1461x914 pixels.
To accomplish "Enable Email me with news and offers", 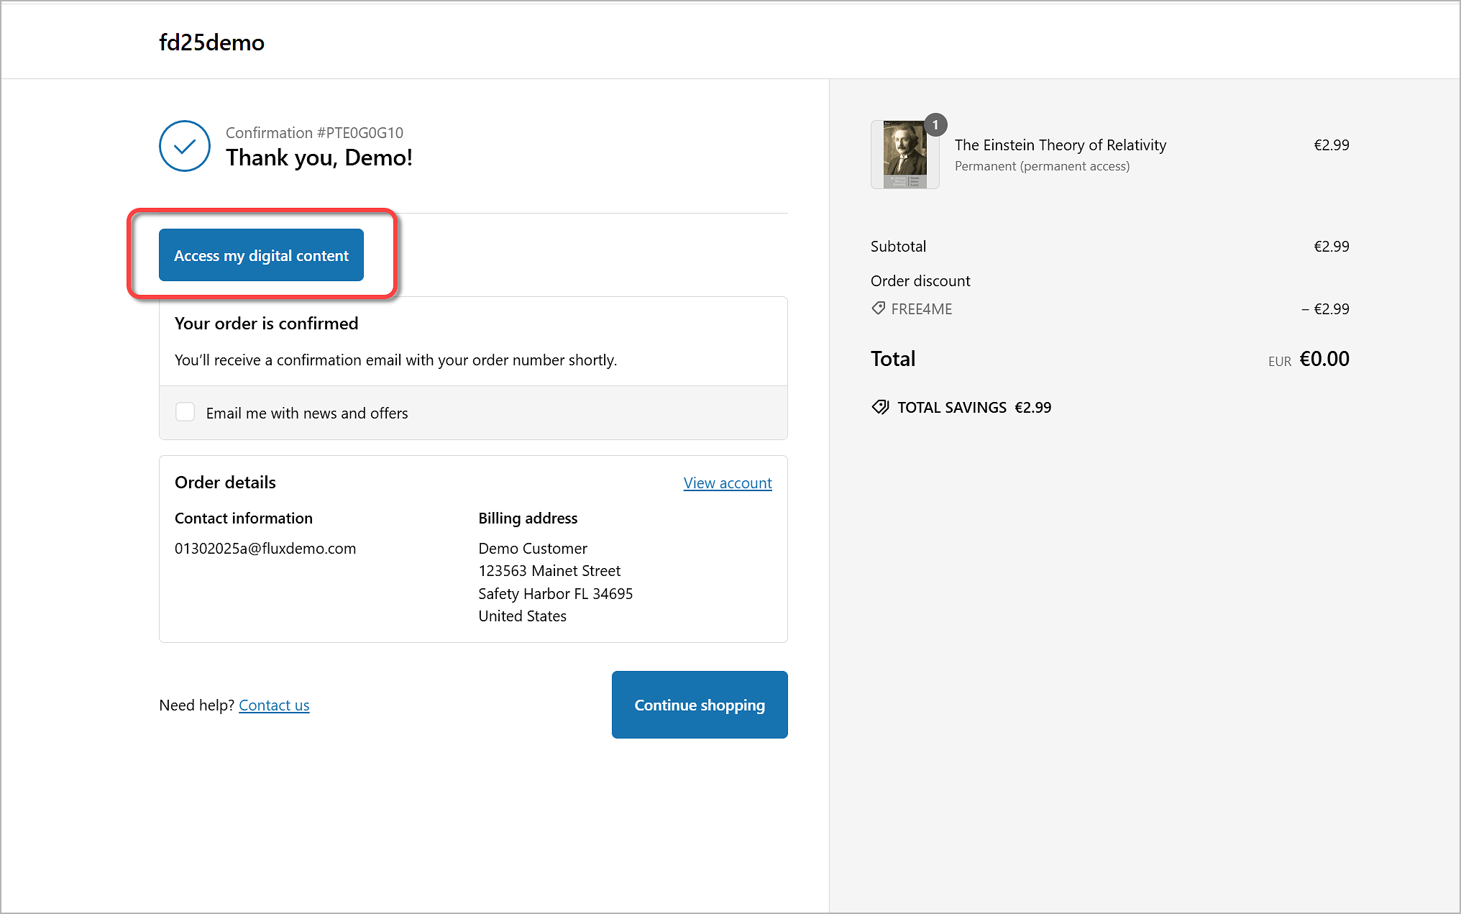I will [x=186, y=412].
